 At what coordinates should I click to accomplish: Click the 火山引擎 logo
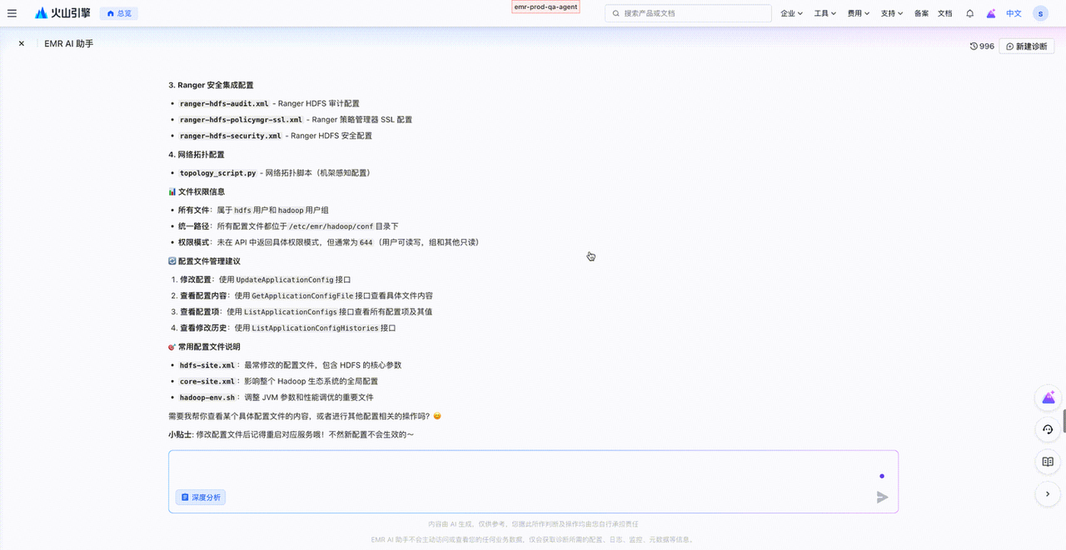click(62, 13)
